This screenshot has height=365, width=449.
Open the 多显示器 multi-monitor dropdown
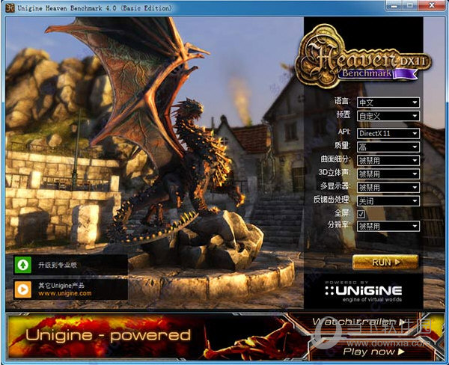pyautogui.click(x=388, y=188)
